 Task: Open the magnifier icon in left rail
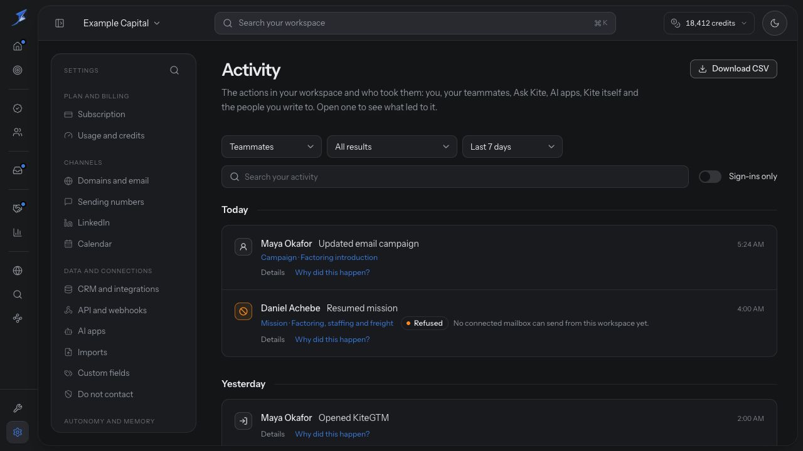(x=18, y=294)
